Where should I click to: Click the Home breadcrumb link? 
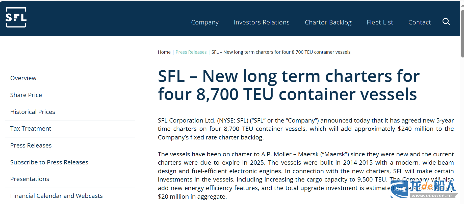coord(164,52)
